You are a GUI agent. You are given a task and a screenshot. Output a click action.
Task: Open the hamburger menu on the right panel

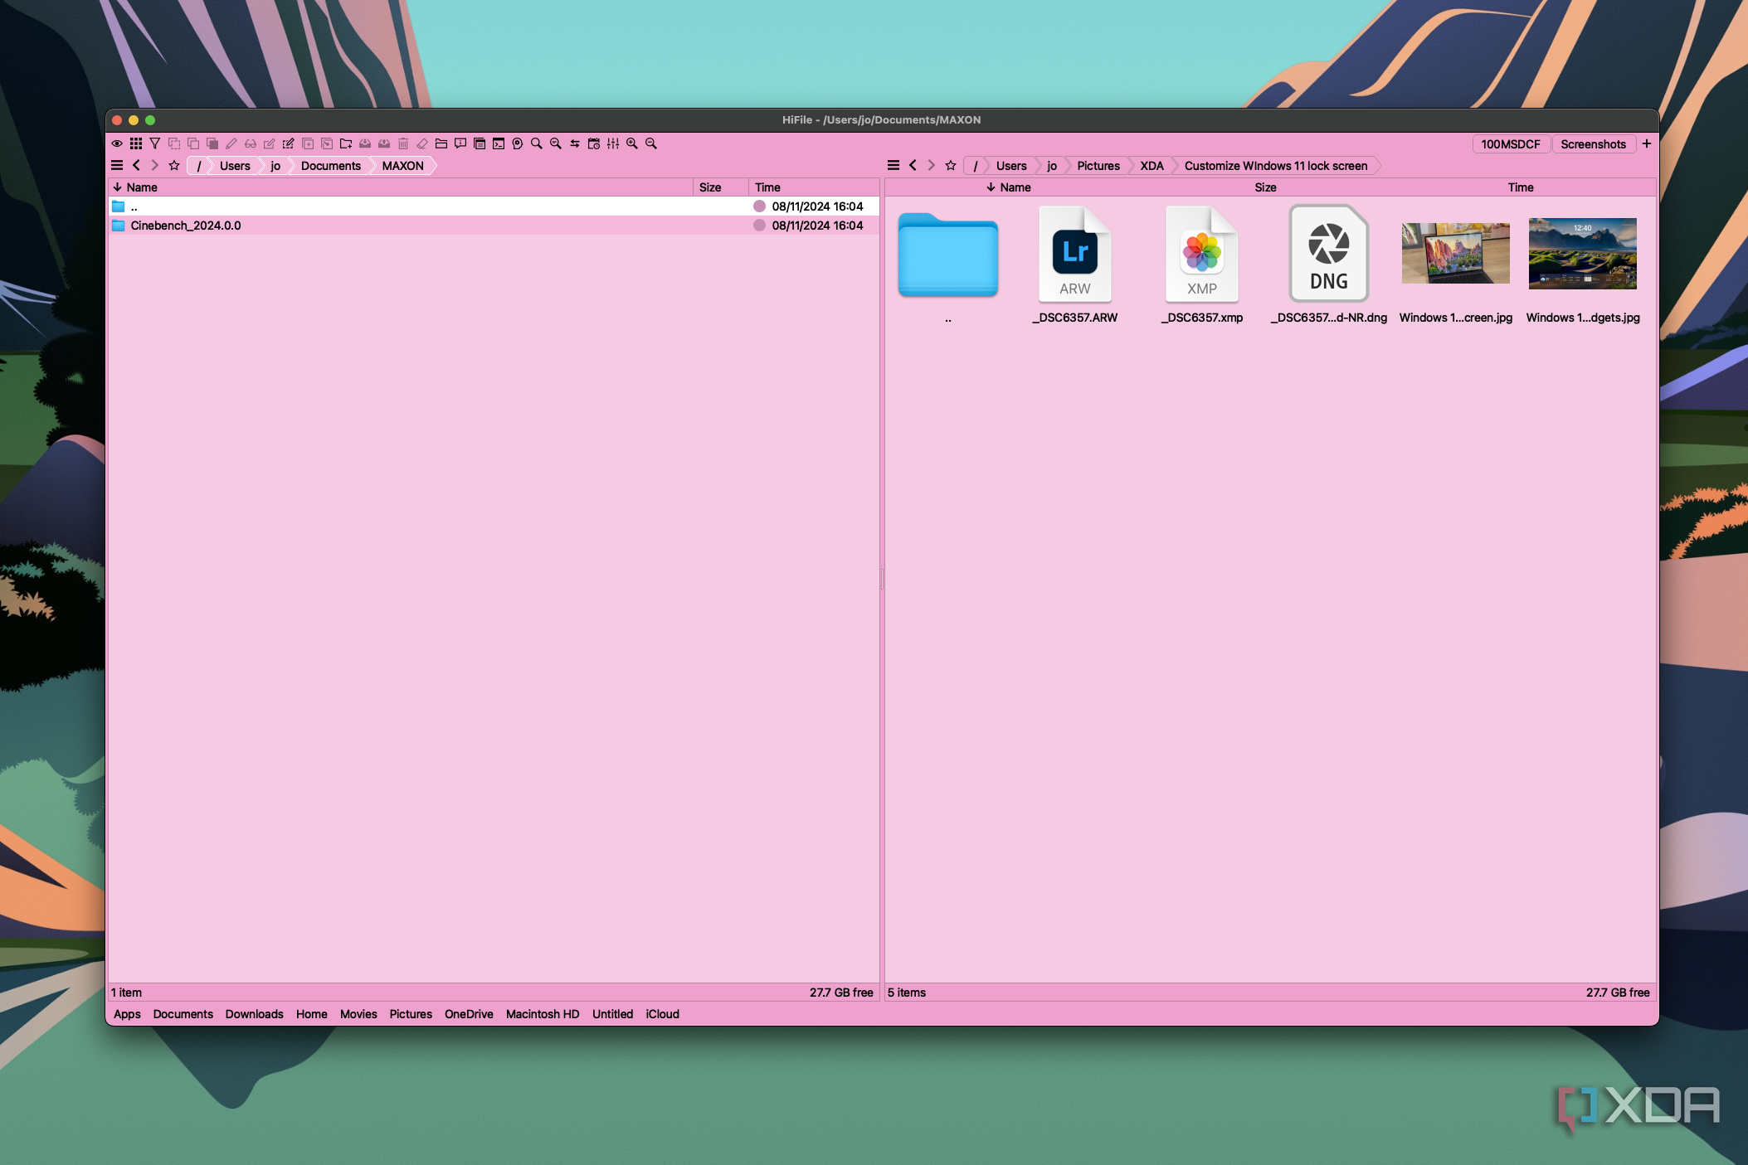pos(893,165)
